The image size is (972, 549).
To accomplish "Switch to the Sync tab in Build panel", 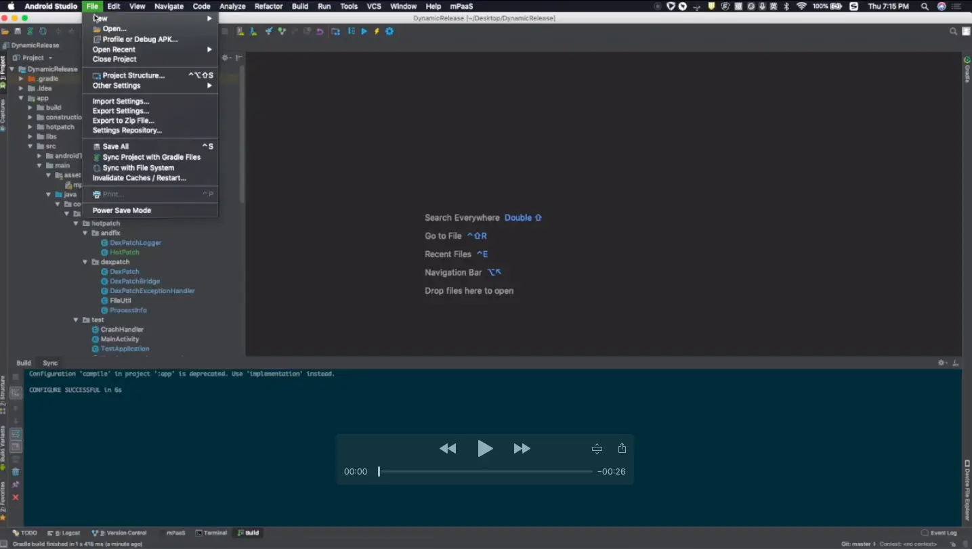I will coord(49,362).
